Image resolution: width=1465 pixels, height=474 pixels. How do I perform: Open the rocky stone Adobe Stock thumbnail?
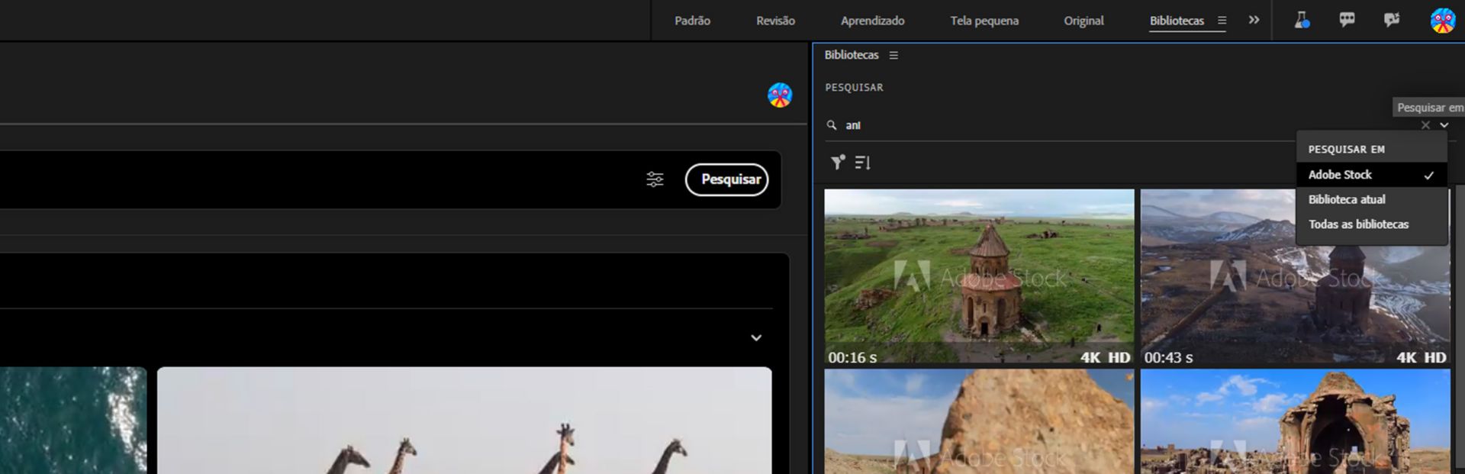click(979, 421)
